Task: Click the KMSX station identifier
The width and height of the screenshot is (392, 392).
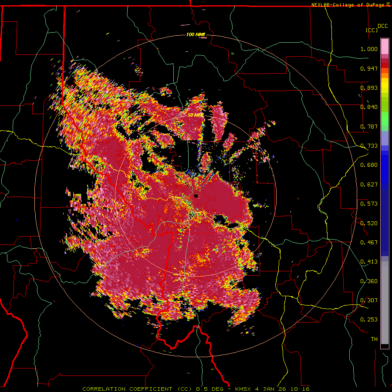Action: (x=243, y=389)
